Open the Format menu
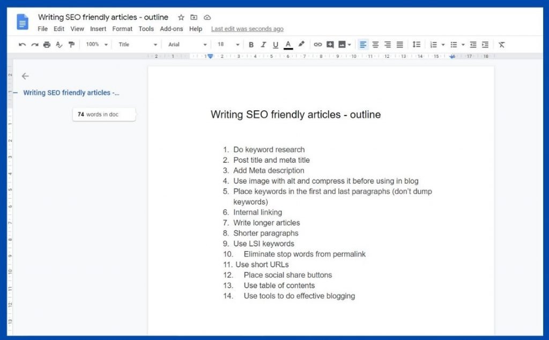 pos(122,29)
